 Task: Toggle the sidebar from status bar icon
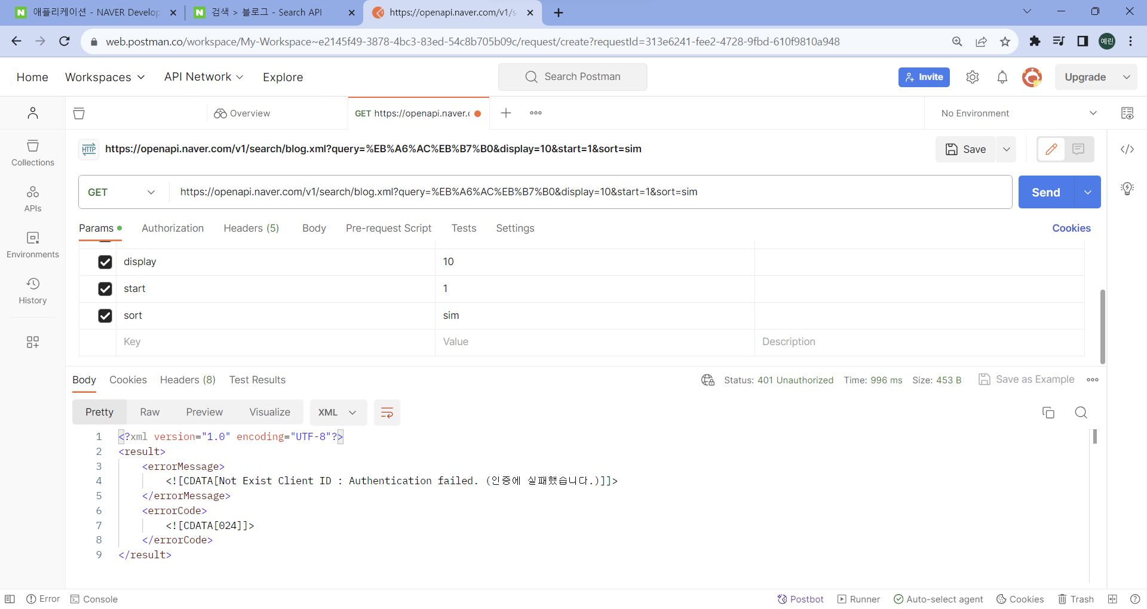[10, 599]
